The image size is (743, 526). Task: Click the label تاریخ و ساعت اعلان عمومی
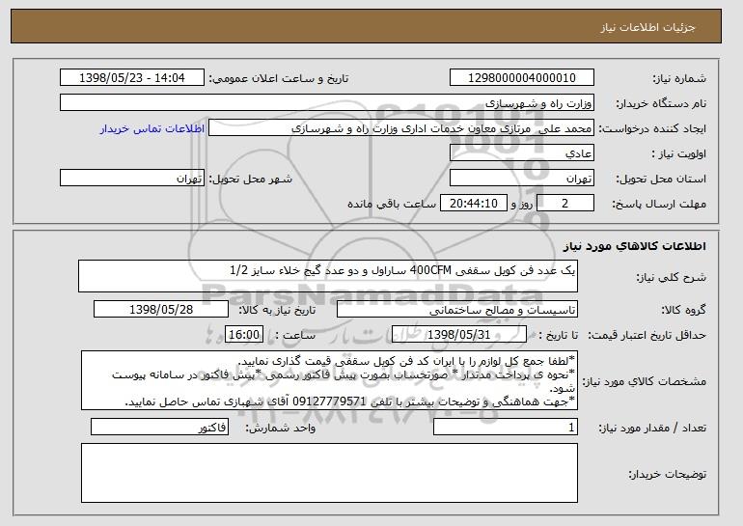tap(279, 78)
